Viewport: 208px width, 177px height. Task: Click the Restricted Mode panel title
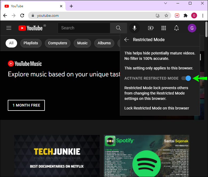click(x=149, y=40)
